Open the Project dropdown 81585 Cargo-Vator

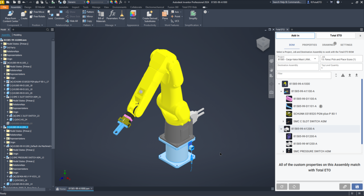coord(298,59)
